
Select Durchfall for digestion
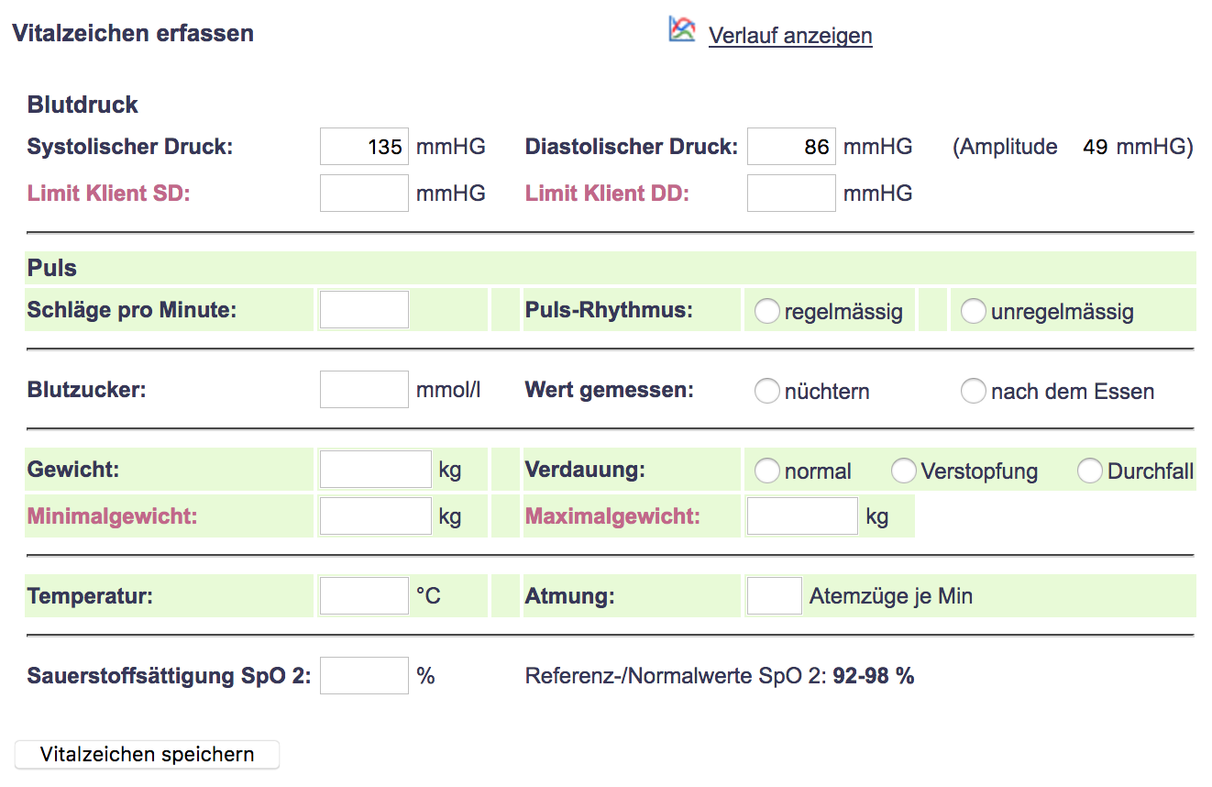(x=1090, y=471)
